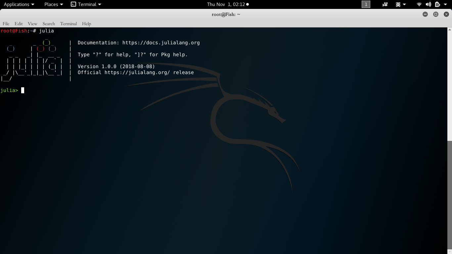Click the green julia> prompt text
This screenshot has width=452, height=254.
10,90
